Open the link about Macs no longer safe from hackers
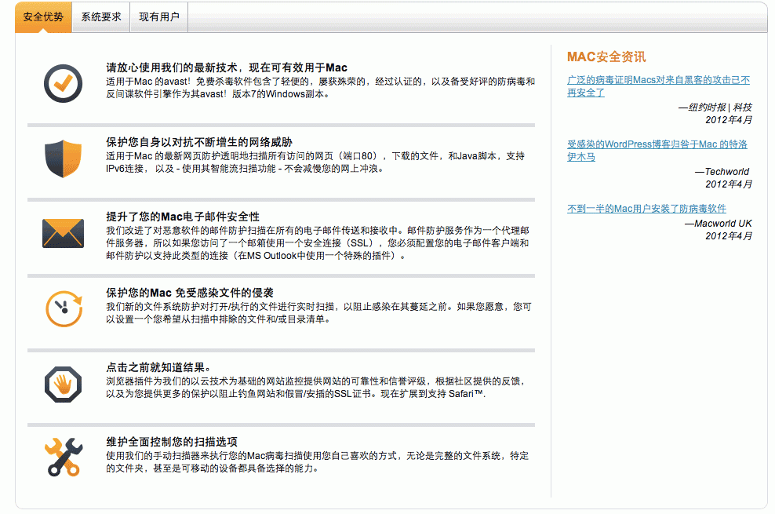 click(657, 86)
